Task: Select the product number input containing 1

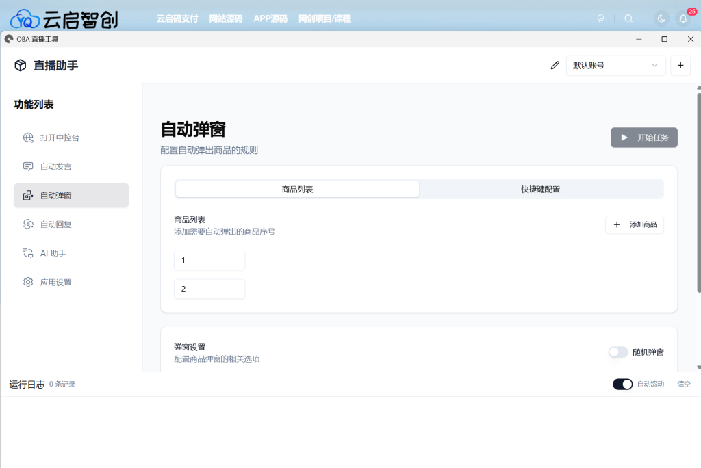Action: [209, 260]
